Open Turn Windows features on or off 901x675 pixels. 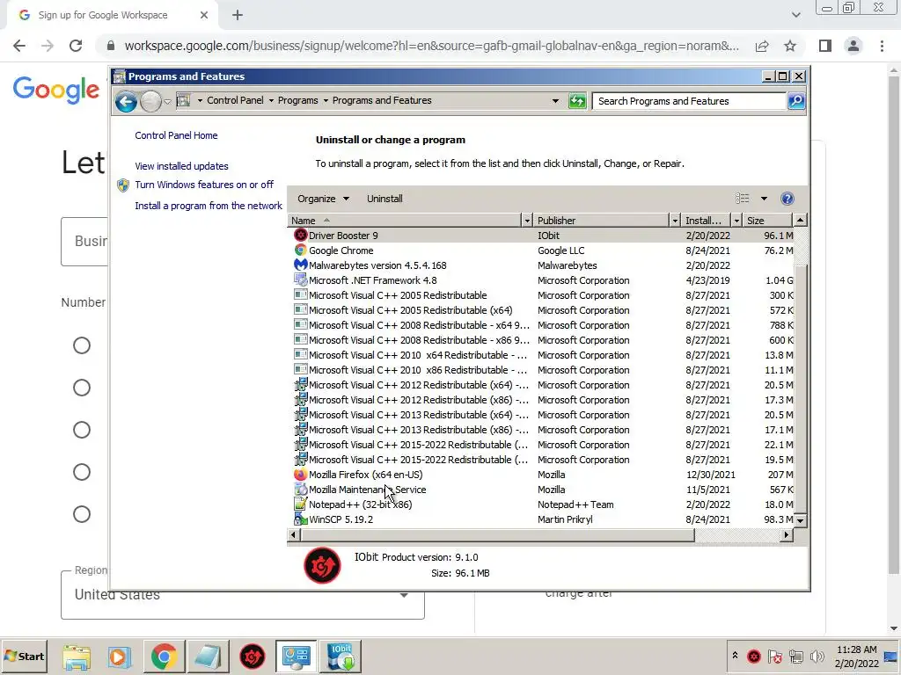click(204, 185)
